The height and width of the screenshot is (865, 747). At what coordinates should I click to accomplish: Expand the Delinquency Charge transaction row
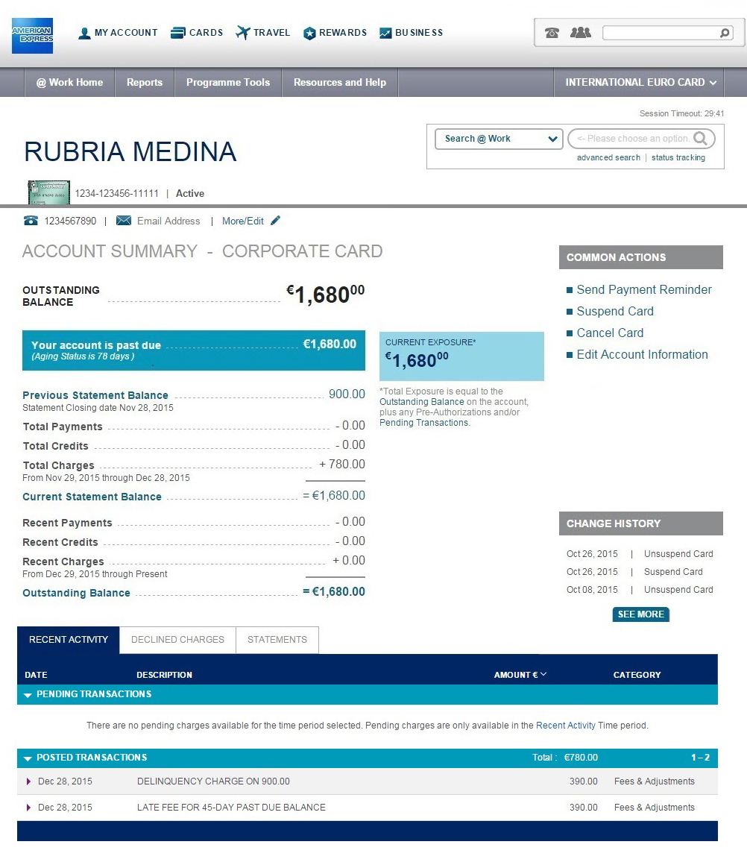[29, 781]
